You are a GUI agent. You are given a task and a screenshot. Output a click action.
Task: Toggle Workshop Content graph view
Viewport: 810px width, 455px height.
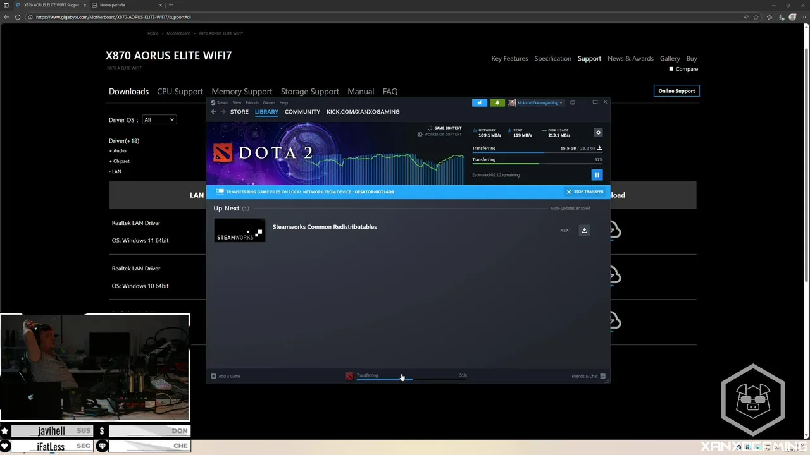pyautogui.click(x=439, y=134)
